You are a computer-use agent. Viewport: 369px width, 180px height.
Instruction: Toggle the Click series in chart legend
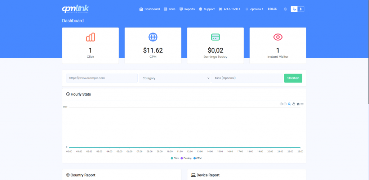[x=175, y=158]
